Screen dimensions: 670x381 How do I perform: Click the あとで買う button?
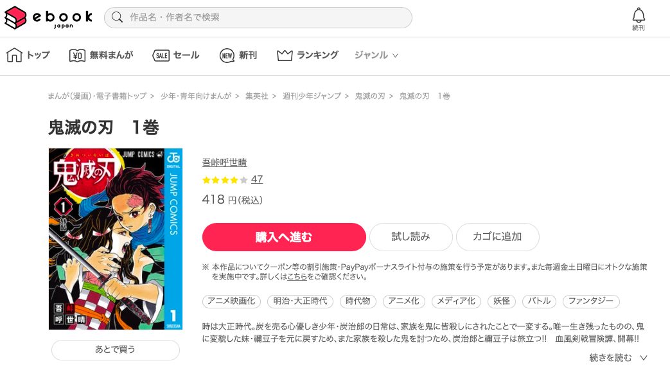(116, 350)
